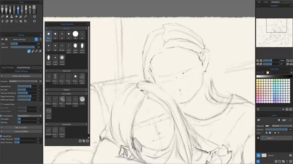
Task: Click Reset settings in the Pencil properties panel
Action: click(19, 40)
